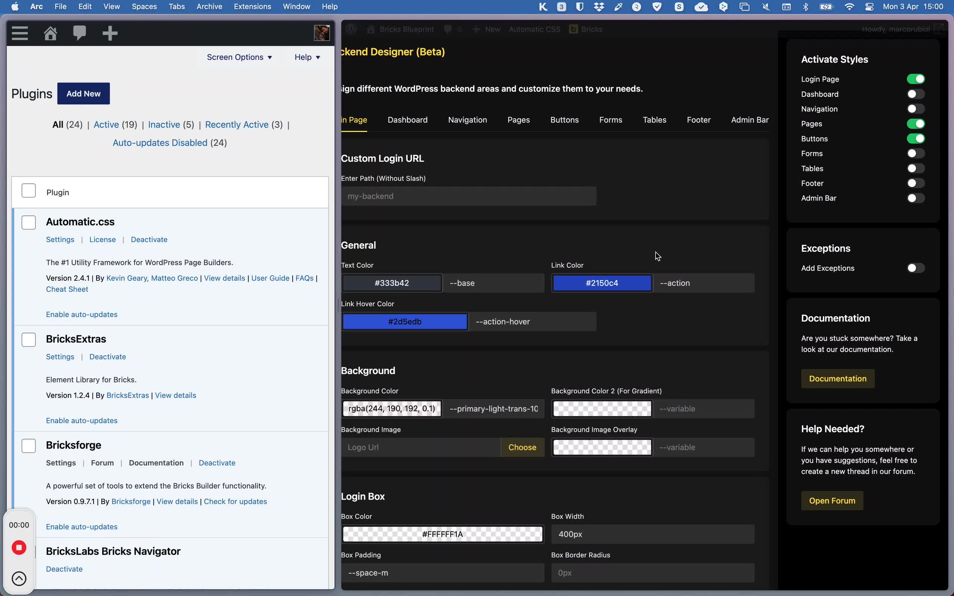Open Control Center icon in menu bar
The height and width of the screenshot is (596, 954).
(869, 6)
